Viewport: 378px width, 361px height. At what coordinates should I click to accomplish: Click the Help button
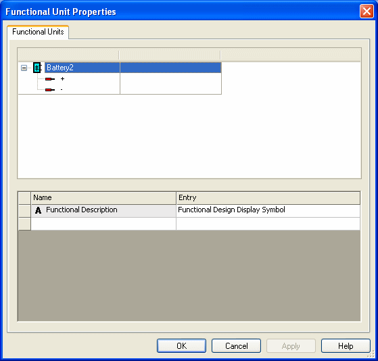(x=346, y=346)
